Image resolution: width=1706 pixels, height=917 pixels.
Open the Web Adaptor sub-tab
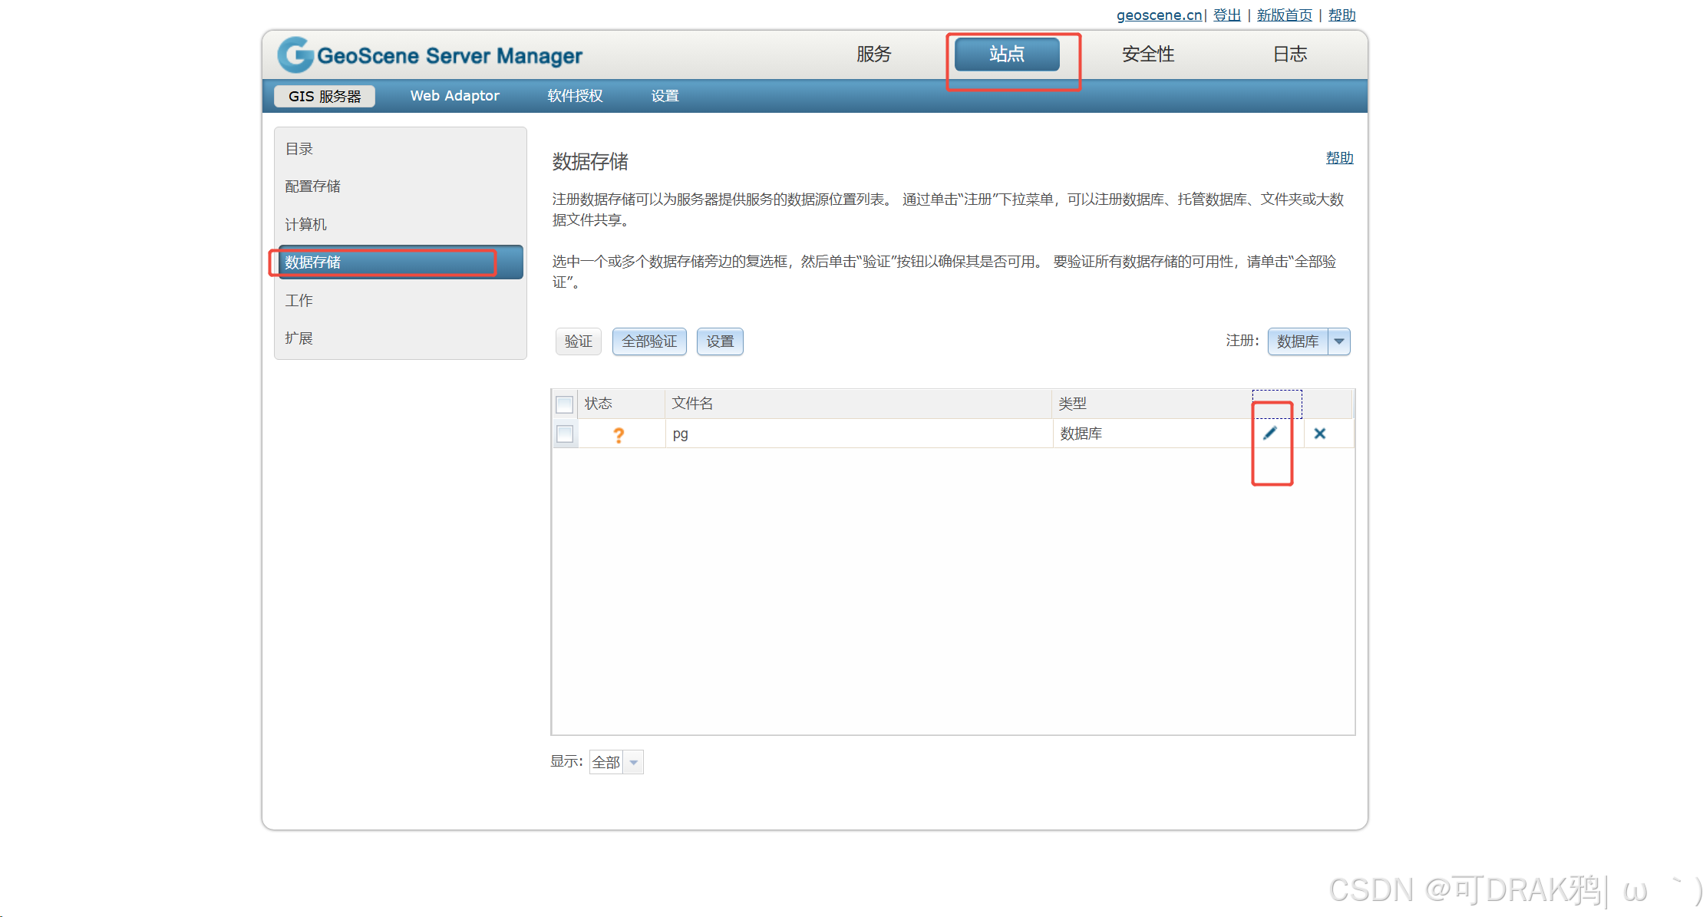[x=454, y=96]
